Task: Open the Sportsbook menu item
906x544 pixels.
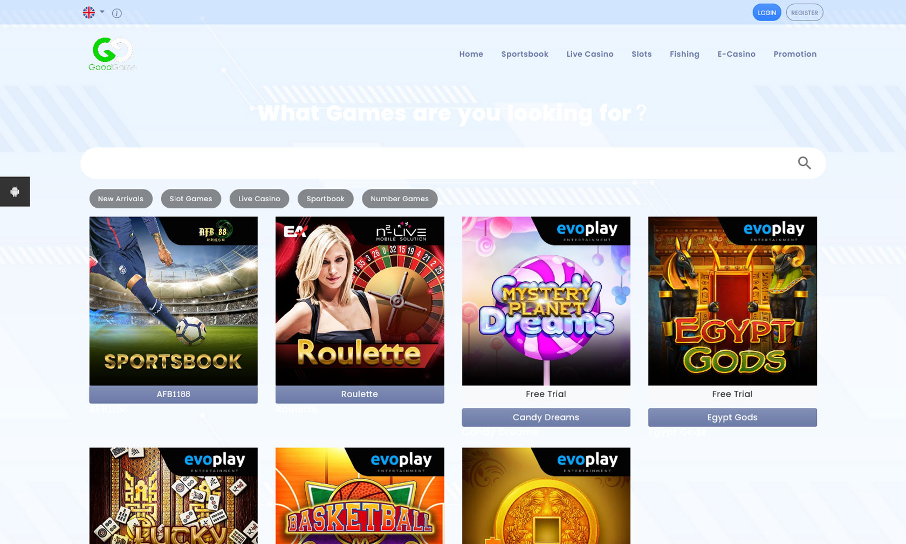Action: [524, 54]
